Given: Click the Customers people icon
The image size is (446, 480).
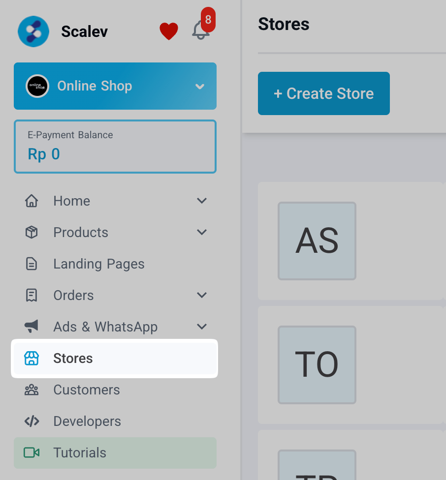Looking at the screenshot, I should pyautogui.click(x=32, y=390).
